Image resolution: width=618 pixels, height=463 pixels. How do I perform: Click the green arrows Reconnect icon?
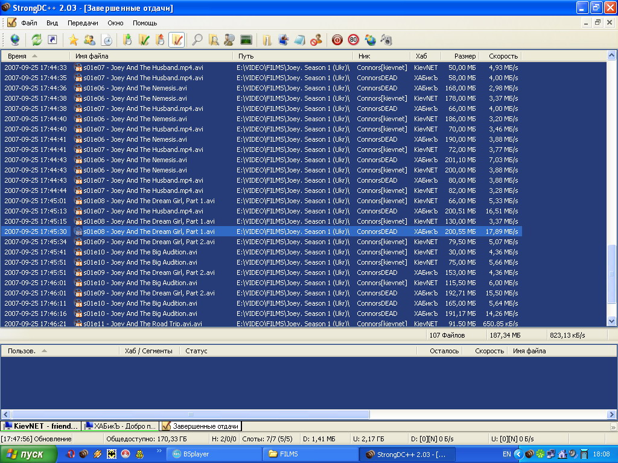[37, 40]
